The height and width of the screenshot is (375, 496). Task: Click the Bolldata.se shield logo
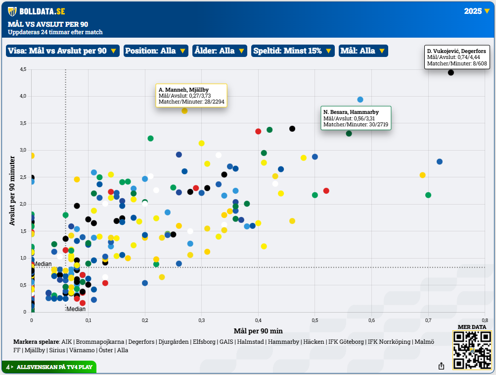[x=12, y=11]
